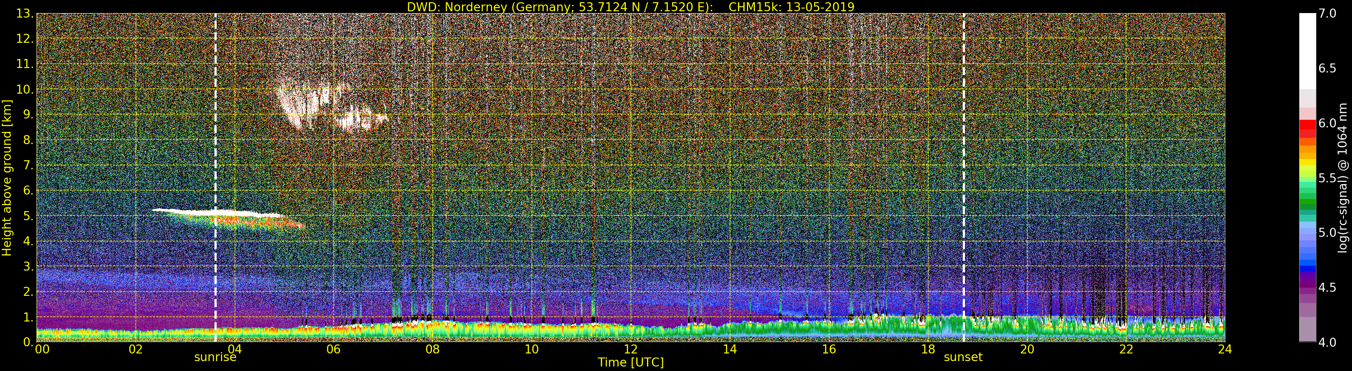Screen dimensions: 1352x371
Task: Click the white top segment of colorbar
Action: click(1307, 51)
